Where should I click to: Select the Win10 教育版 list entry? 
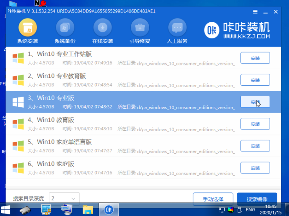[117, 124]
